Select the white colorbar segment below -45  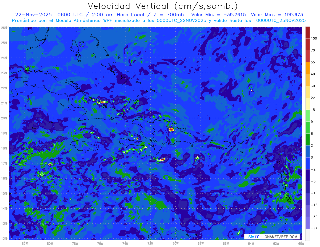(307, 234)
